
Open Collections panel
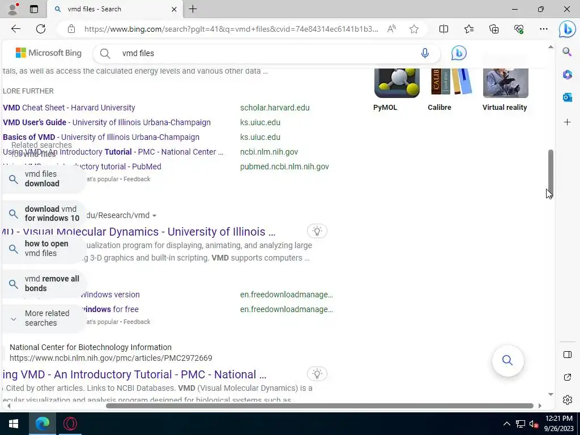(494, 29)
